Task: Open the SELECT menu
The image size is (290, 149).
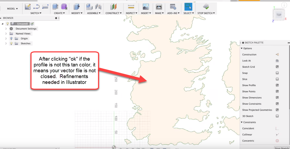Action: [x=189, y=13]
